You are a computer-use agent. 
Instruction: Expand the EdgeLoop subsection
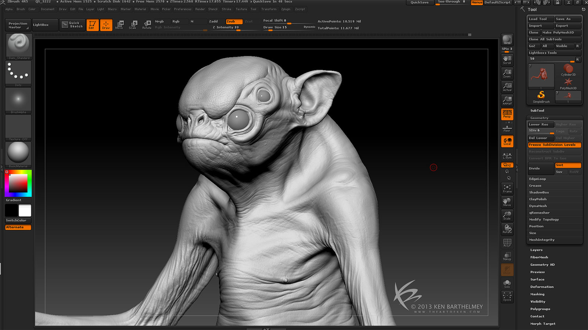click(x=537, y=179)
